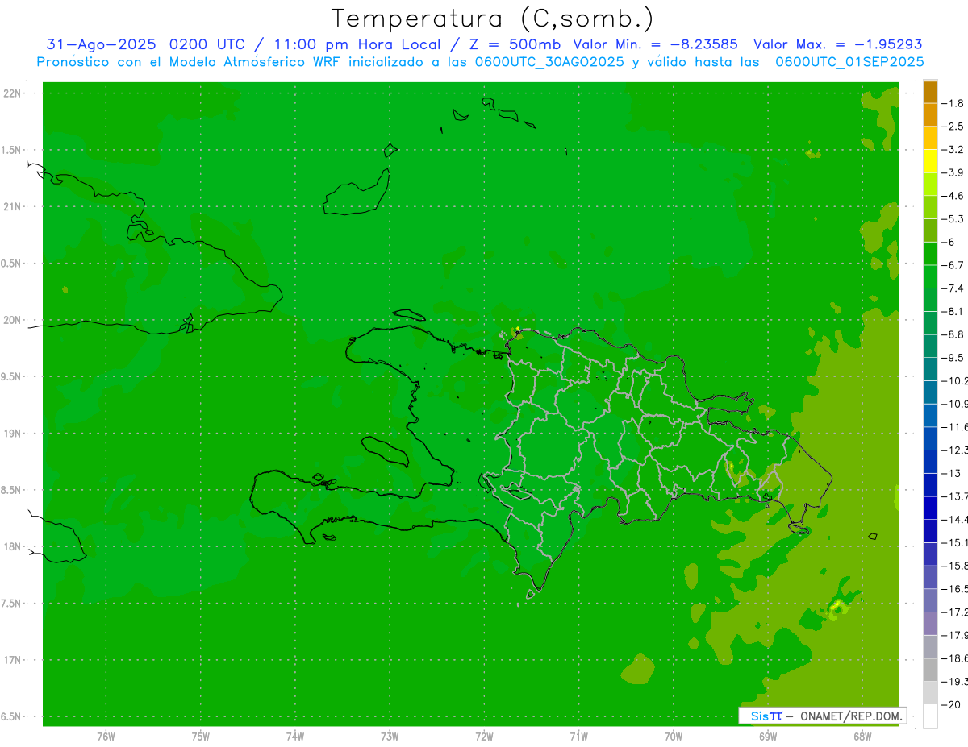Click the '74W' longitude label
The image size is (968, 747).
click(x=294, y=736)
